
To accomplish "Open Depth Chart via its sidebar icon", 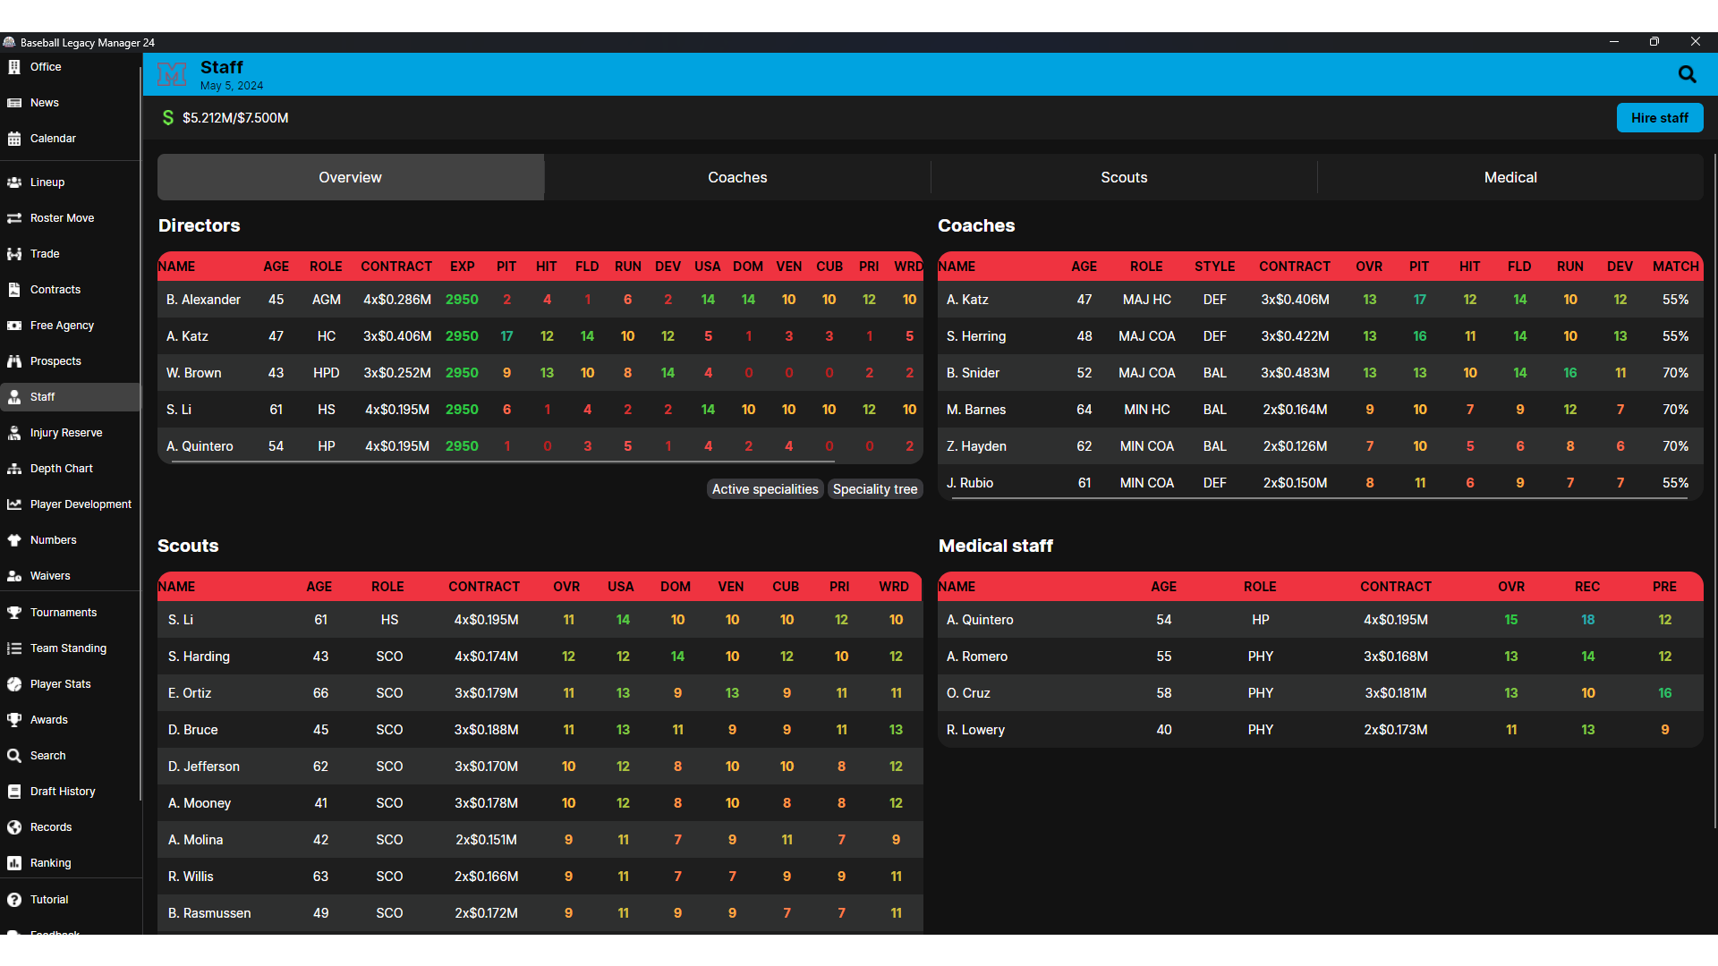I will point(14,469).
